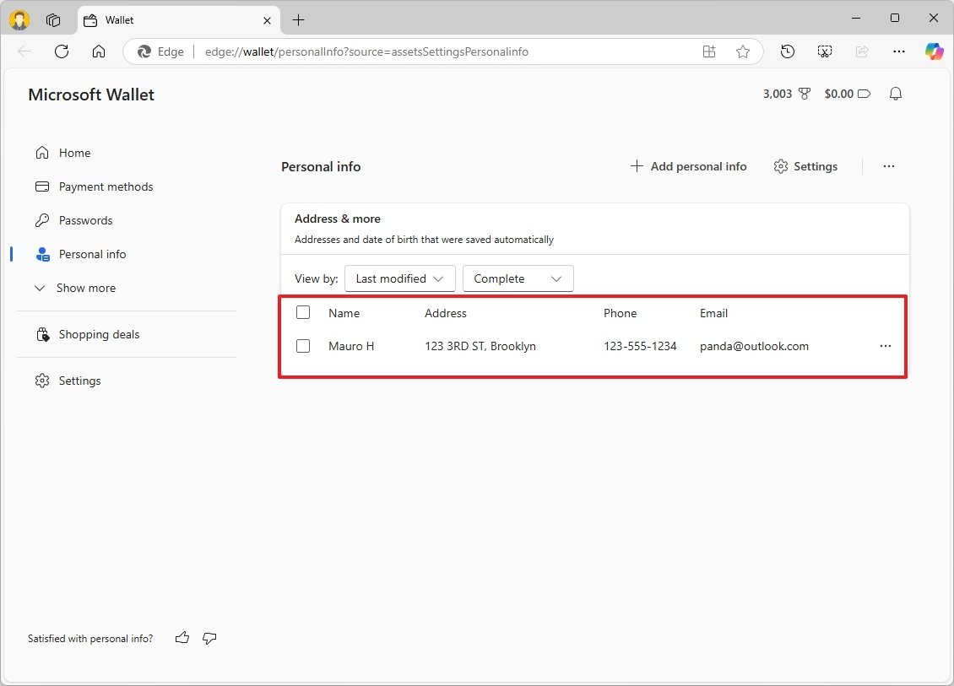Check the Mauro H row checkbox

click(303, 346)
